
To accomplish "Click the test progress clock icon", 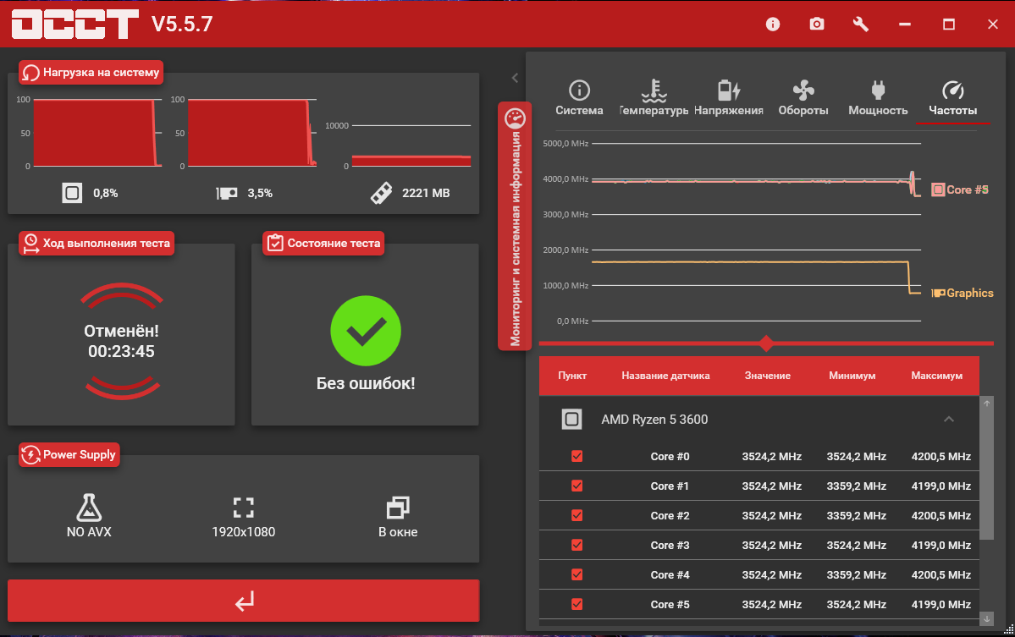I will click(x=30, y=243).
